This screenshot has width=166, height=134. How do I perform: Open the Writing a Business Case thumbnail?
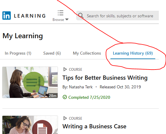pyautogui.click(x=30, y=125)
